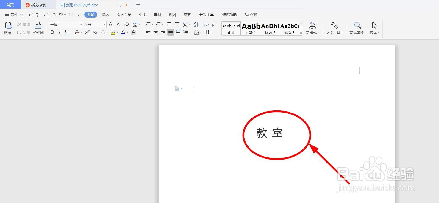This screenshot has width=439, height=203.
Task: Open the 查找替换 find and replace tool
Action: [x=357, y=28]
